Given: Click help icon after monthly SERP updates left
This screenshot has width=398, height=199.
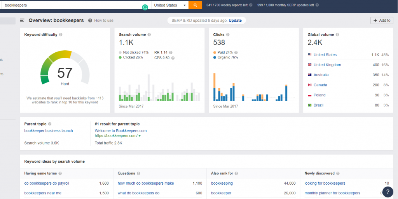Looking at the screenshot, I should point(317,5).
